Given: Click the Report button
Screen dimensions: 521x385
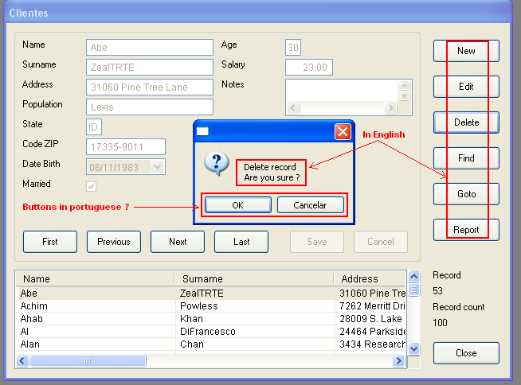Looking at the screenshot, I should click(466, 230).
